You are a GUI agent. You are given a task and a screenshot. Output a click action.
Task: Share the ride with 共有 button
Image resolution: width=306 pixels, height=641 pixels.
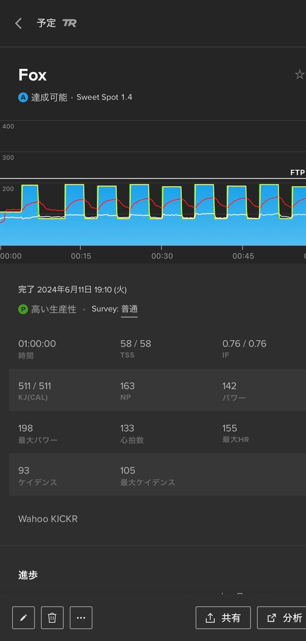coord(223,617)
